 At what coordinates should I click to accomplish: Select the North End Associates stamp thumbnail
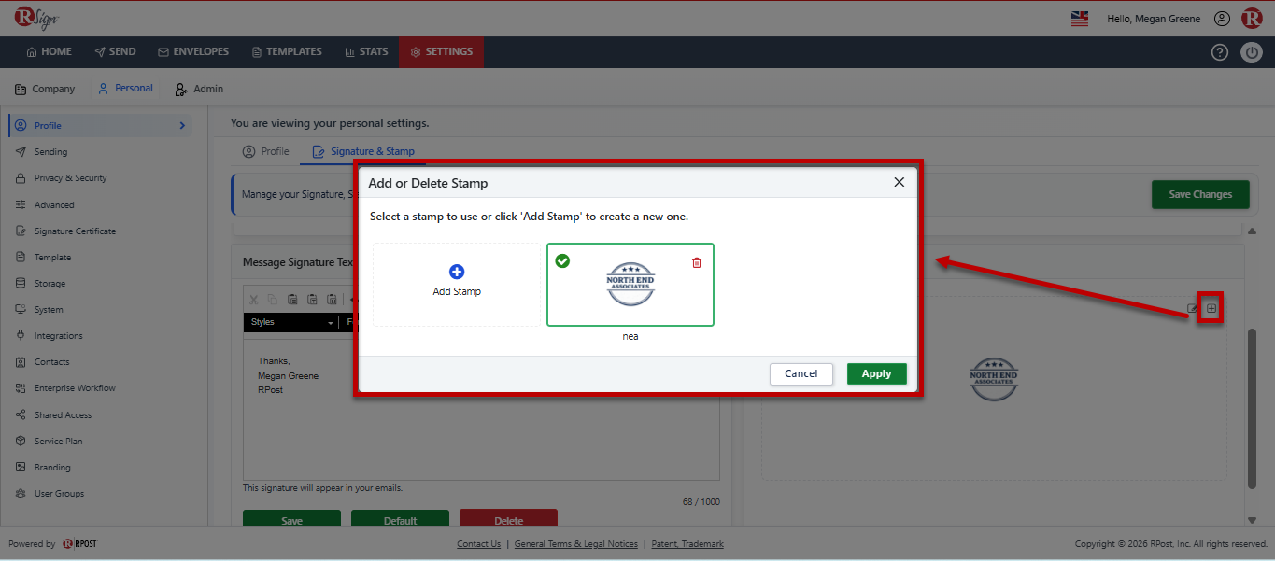[630, 285]
